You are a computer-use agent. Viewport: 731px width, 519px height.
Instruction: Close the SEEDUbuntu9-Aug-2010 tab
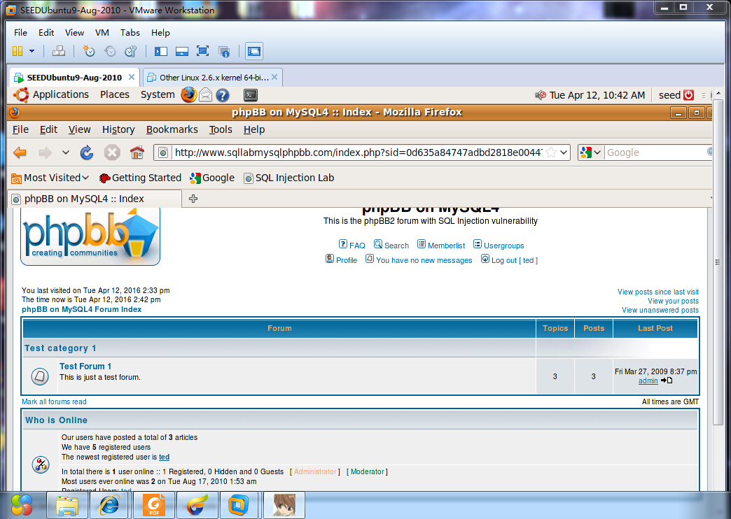132,77
